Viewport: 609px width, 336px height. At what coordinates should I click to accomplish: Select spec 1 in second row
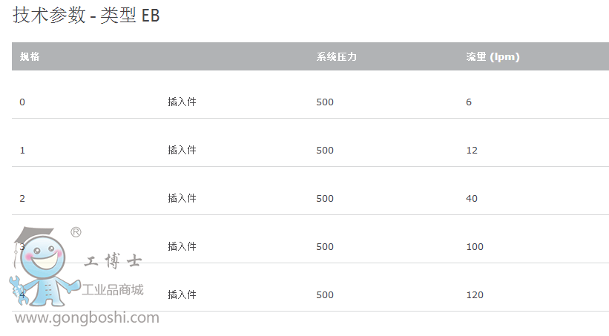[22, 151]
